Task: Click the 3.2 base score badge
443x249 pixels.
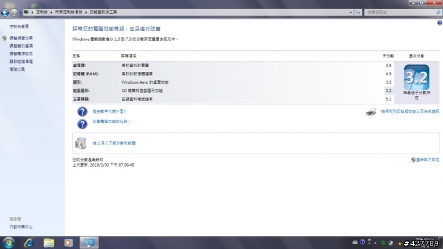Action: pyautogui.click(x=417, y=77)
